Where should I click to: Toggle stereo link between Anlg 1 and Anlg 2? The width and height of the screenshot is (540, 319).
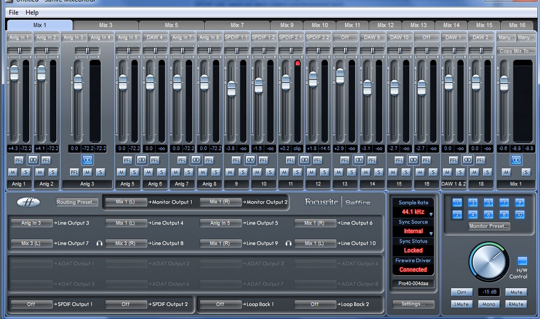[33, 160]
